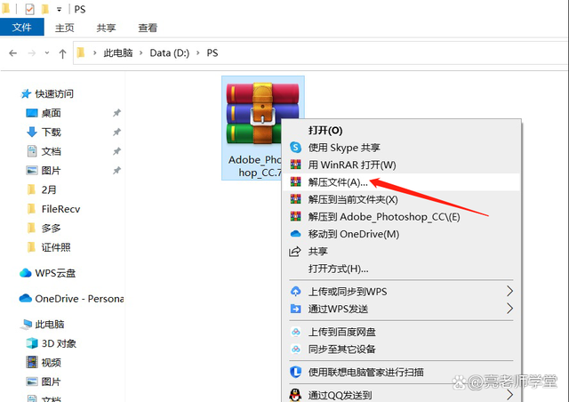The width and height of the screenshot is (569, 402).
Task: Go up one folder level arrow
Action: click(62, 53)
